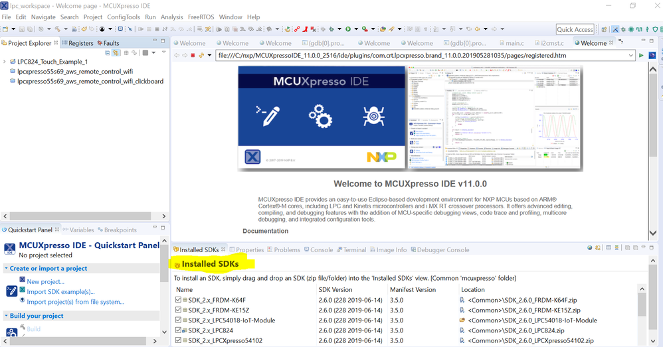Click the pencil editor icon in welcome banner
663x347 pixels.
pos(268,116)
